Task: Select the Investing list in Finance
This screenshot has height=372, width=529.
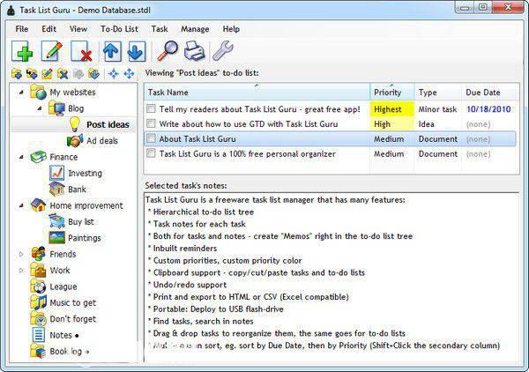Action: coord(85,173)
